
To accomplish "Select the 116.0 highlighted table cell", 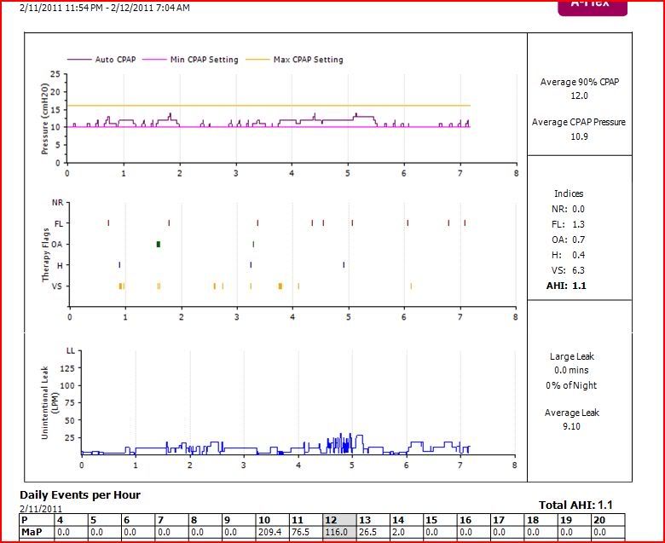I will pyautogui.click(x=339, y=532).
